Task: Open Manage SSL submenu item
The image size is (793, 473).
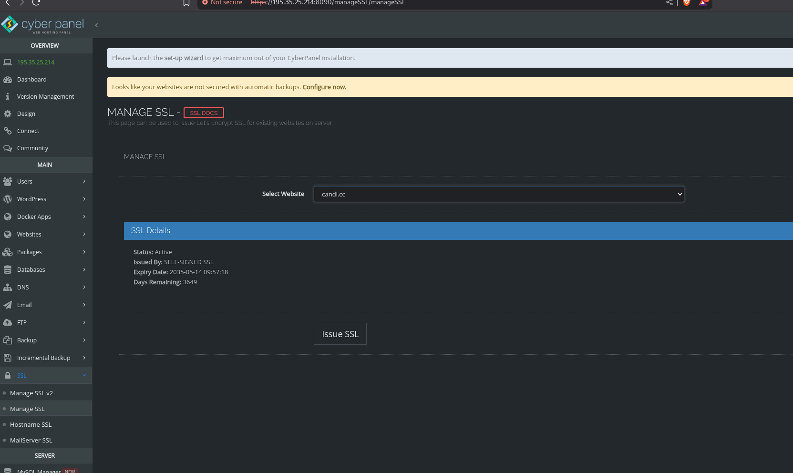Action: (28, 409)
